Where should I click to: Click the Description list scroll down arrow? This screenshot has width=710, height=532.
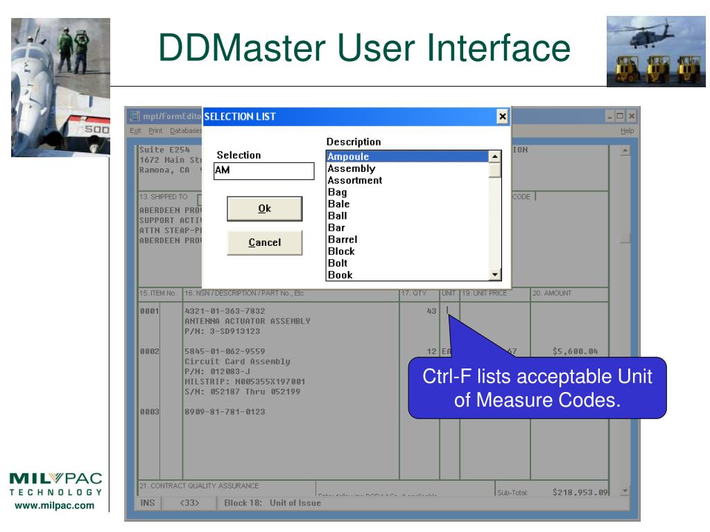495,274
